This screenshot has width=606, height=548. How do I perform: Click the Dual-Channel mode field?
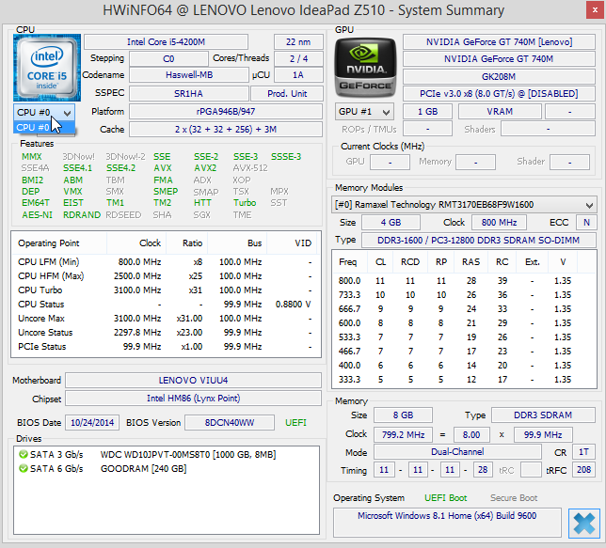[x=457, y=452]
